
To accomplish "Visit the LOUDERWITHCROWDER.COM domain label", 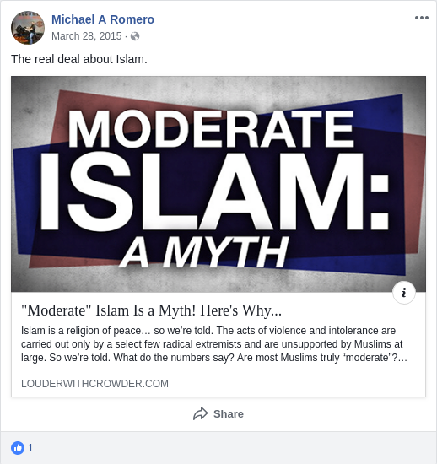I will pyautogui.click(x=94, y=384).
